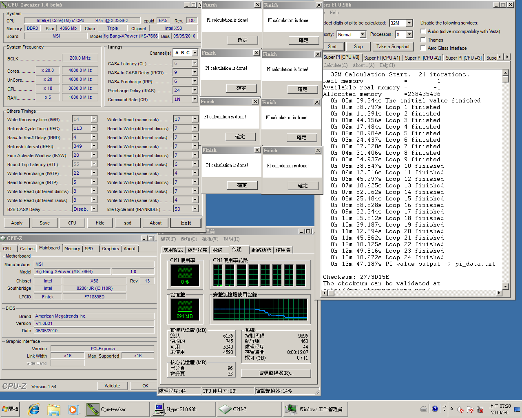Open the 網路功能 tab in Task Manager
The width and height of the screenshot is (522, 418).
261,250
